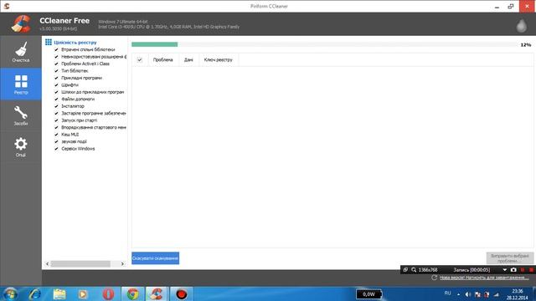Launch Opera from the taskbar

click(x=108, y=293)
